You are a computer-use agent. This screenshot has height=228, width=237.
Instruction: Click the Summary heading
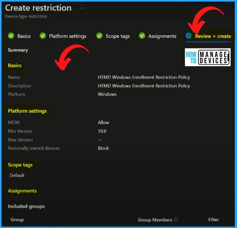[x=18, y=50]
